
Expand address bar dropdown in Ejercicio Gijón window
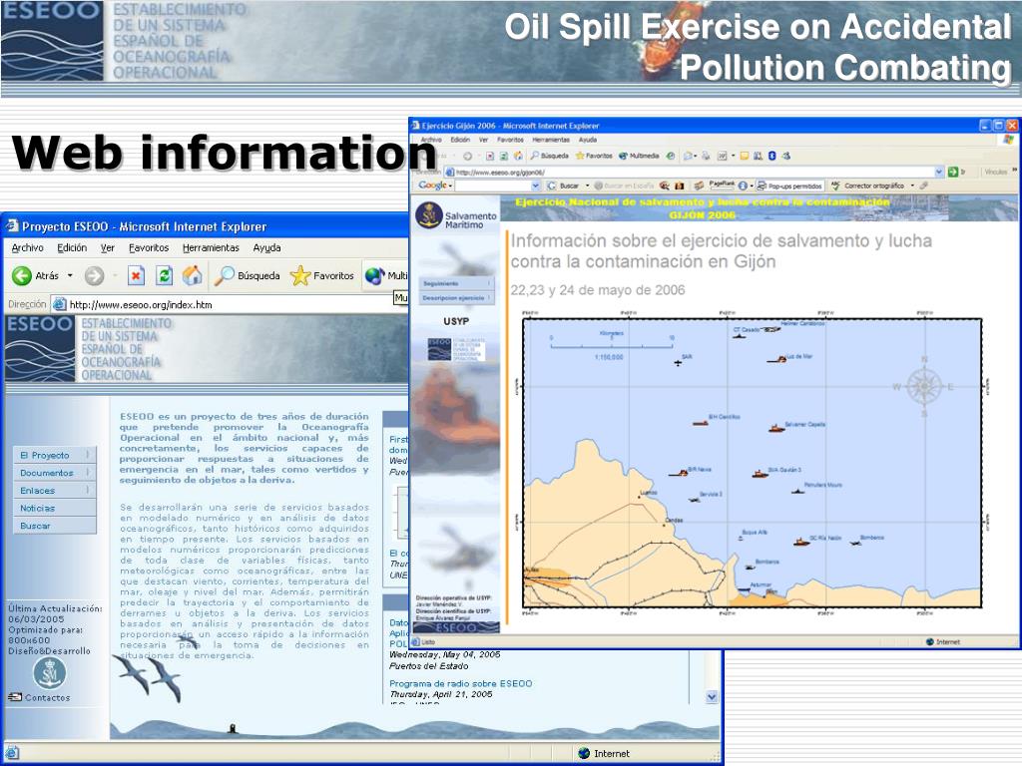click(939, 172)
